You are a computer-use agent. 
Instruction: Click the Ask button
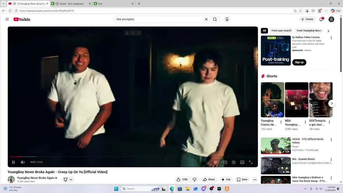coord(226,180)
